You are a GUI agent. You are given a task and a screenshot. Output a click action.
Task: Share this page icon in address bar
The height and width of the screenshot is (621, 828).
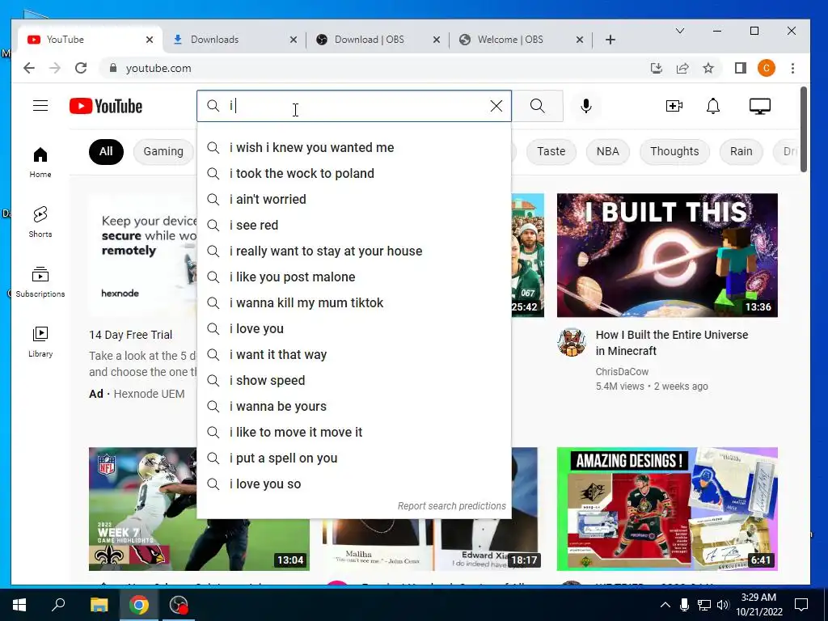(x=682, y=68)
